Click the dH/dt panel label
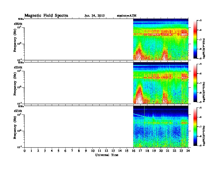 tap(18, 24)
